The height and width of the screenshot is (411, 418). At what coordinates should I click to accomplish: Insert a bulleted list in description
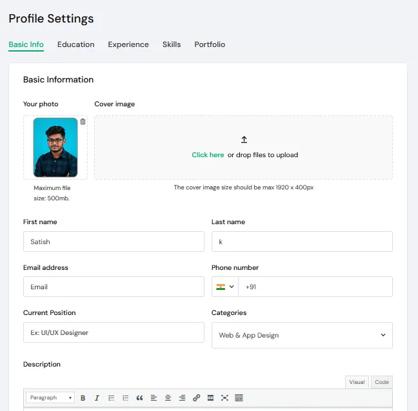[x=111, y=398]
